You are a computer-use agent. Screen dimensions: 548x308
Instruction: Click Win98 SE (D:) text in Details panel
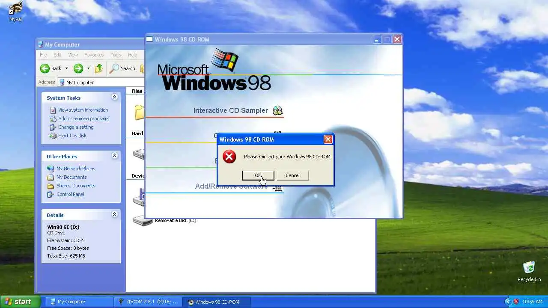[x=63, y=227]
